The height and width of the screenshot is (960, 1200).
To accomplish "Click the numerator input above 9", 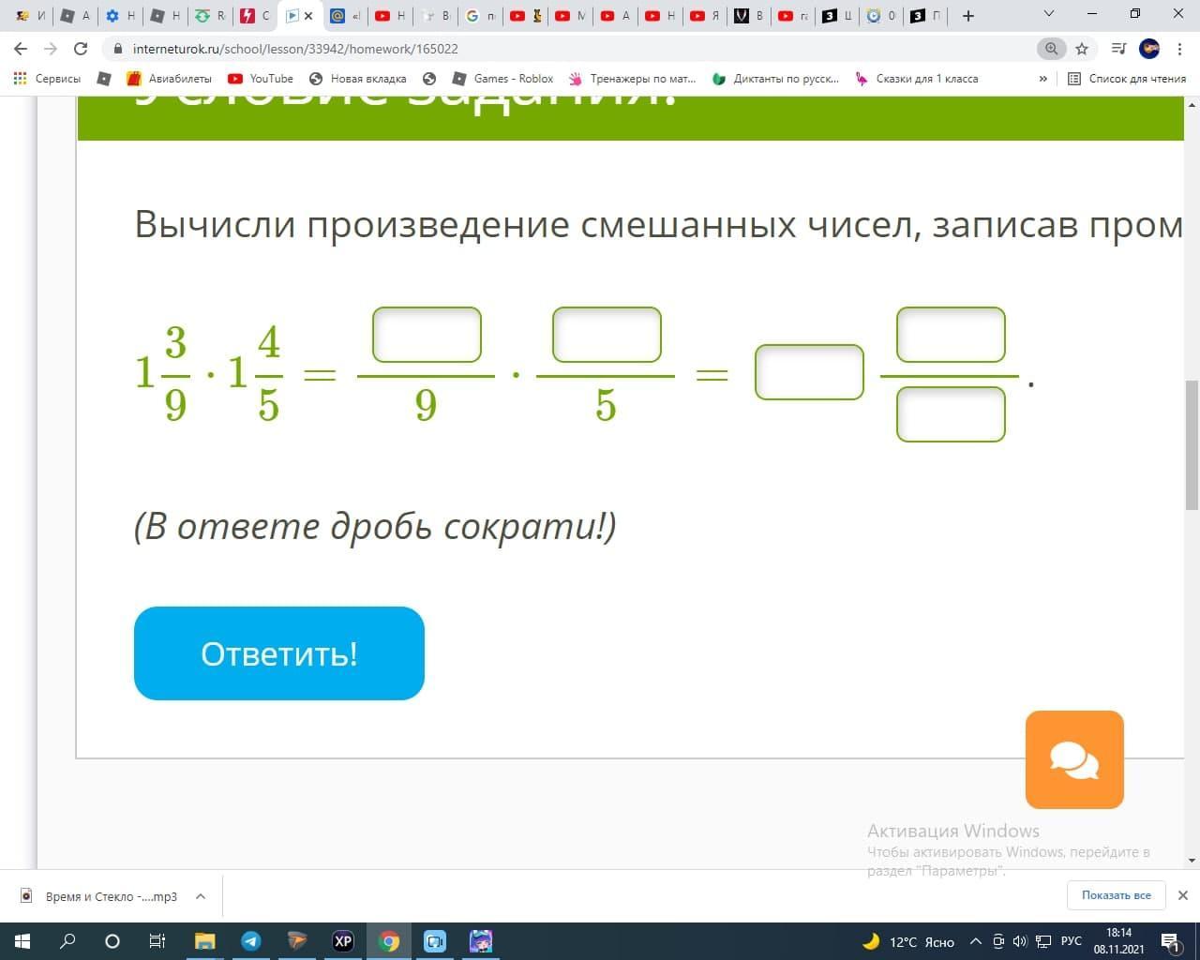I will click(427, 335).
